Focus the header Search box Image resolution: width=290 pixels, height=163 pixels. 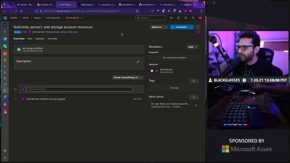(151, 18)
